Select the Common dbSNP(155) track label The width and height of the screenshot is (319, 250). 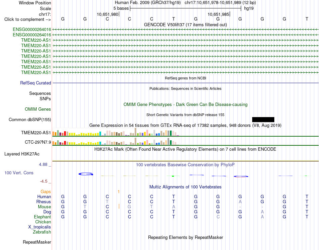pos(30,119)
